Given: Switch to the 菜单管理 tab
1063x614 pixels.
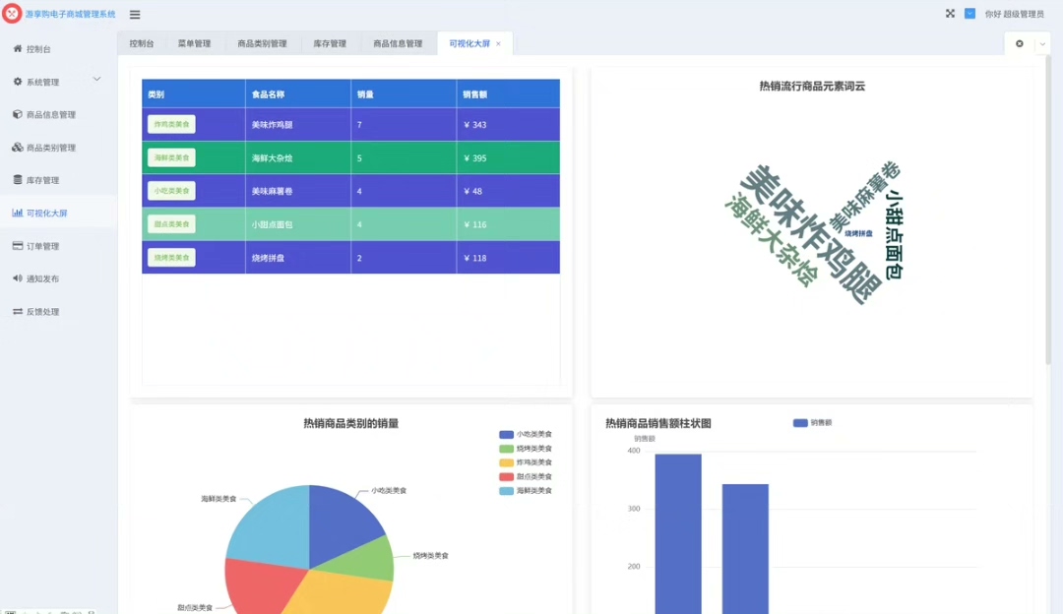Looking at the screenshot, I should click(195, 43).
